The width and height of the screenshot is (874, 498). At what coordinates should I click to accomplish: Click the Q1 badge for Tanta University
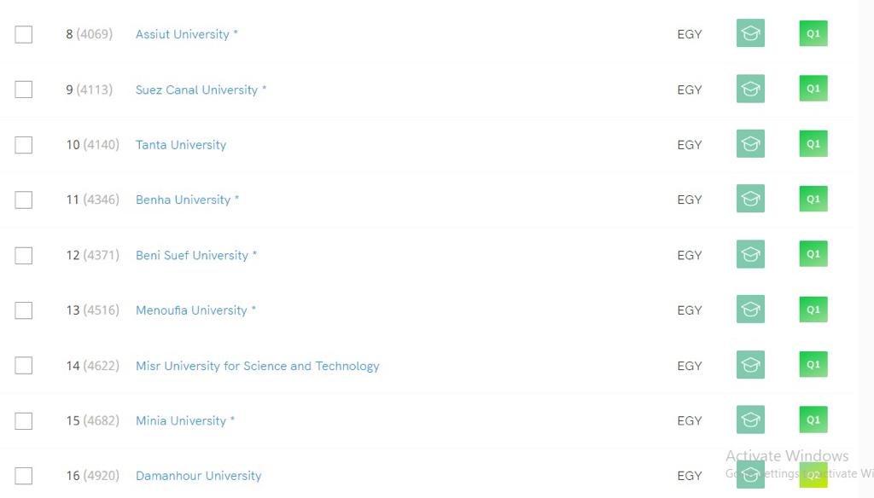813,144
